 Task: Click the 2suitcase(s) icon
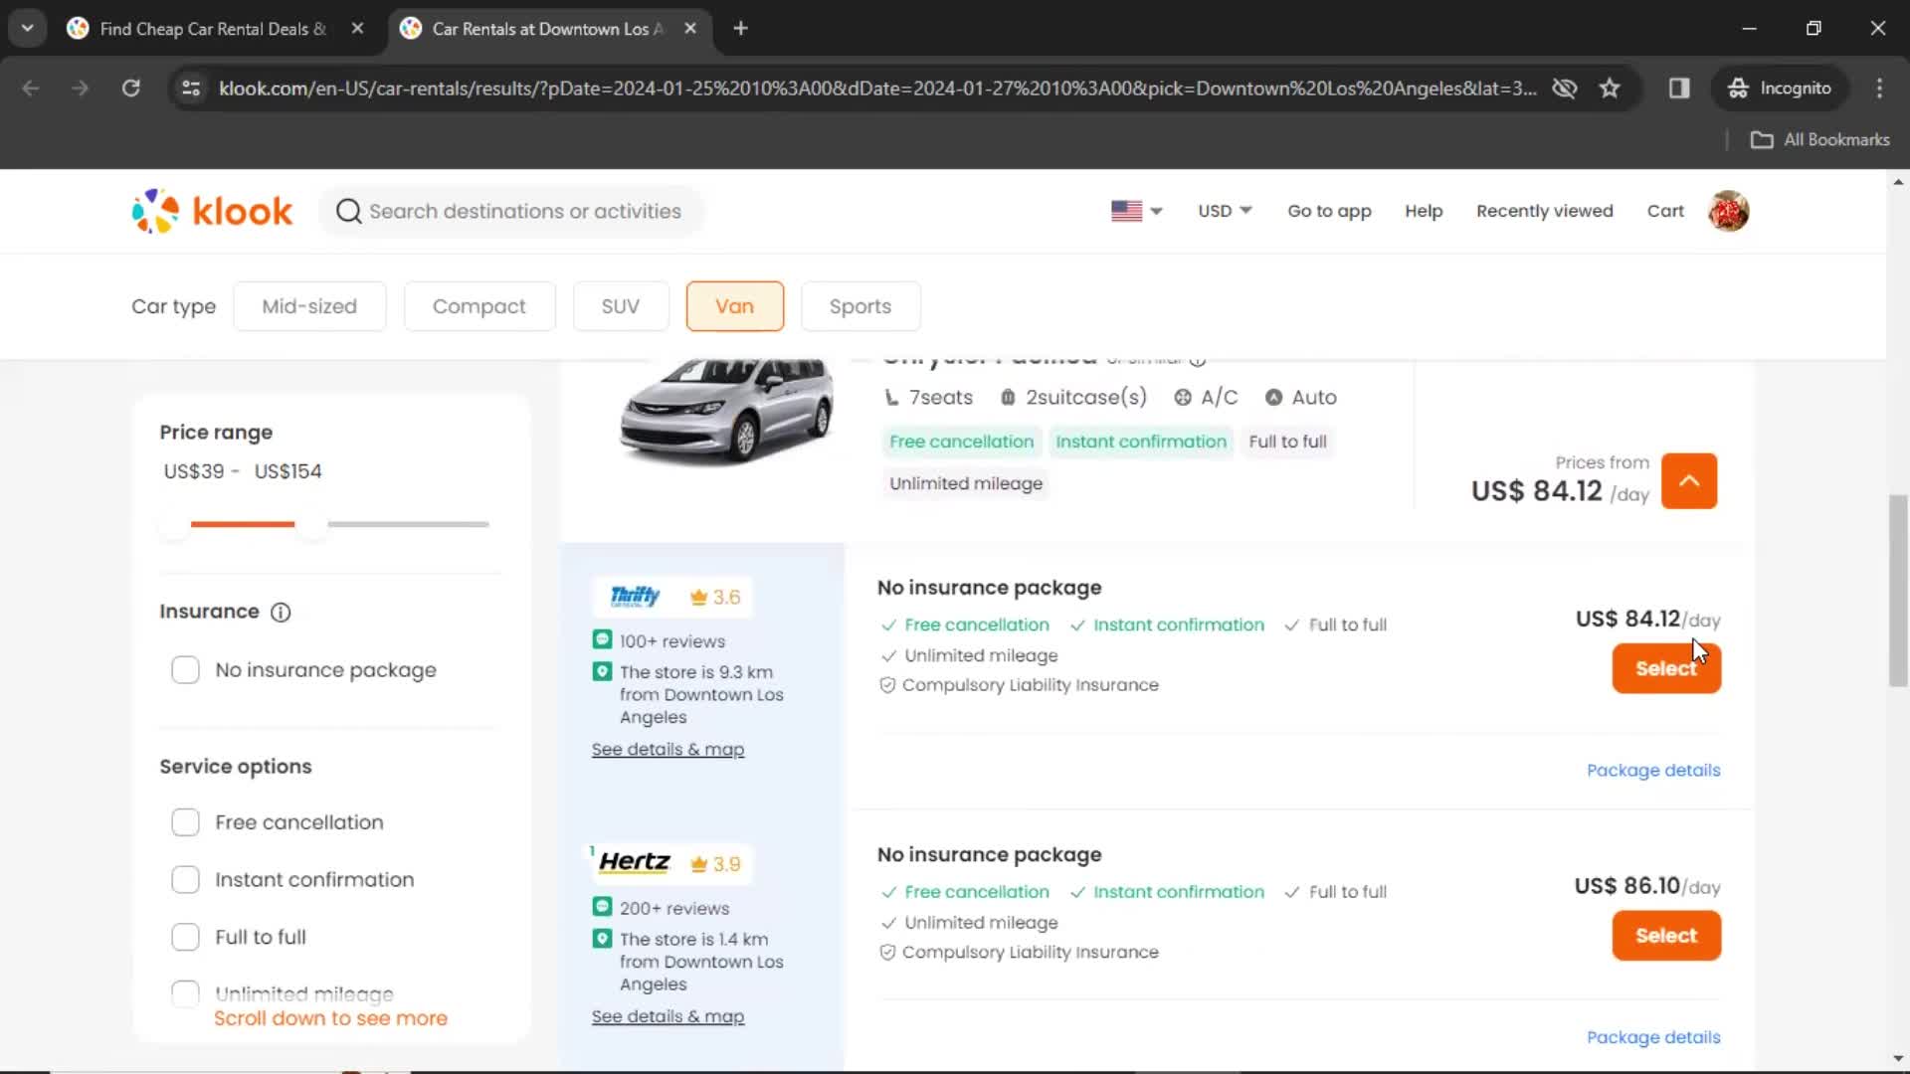pyautogui.click(x=1008, y=398)
